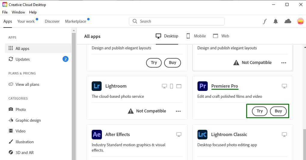Image resolution: width=306 pixels, height=160 pixels.
Task: Click the sidebar scrollbar up arrow
Action: [x=74, y=31]
